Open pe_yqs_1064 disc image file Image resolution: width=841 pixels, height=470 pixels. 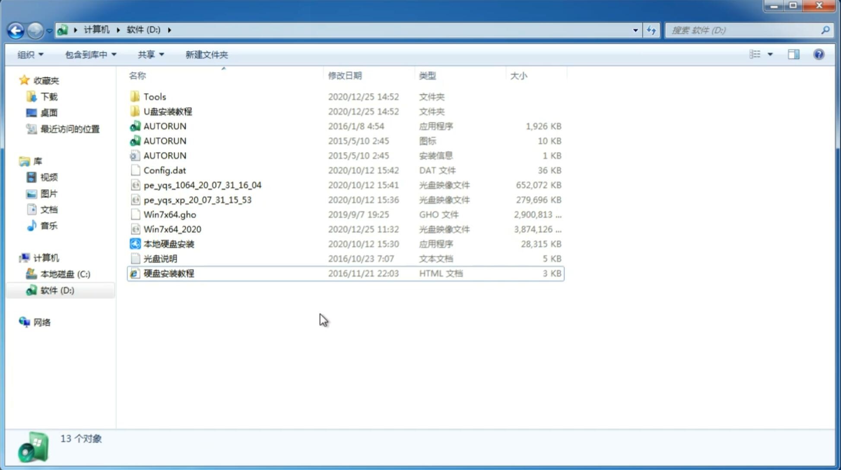tap(202, 185)
